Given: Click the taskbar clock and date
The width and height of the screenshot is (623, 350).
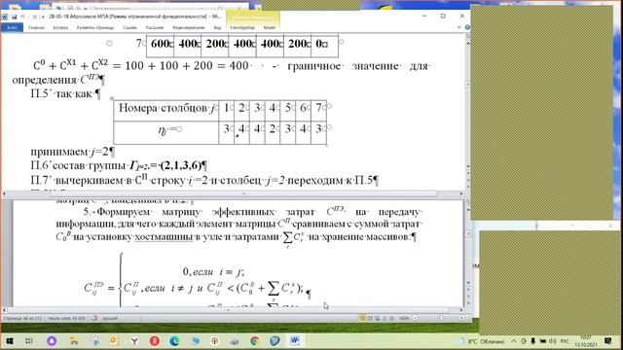Looking at the screenshot, I should pos(586,341).
